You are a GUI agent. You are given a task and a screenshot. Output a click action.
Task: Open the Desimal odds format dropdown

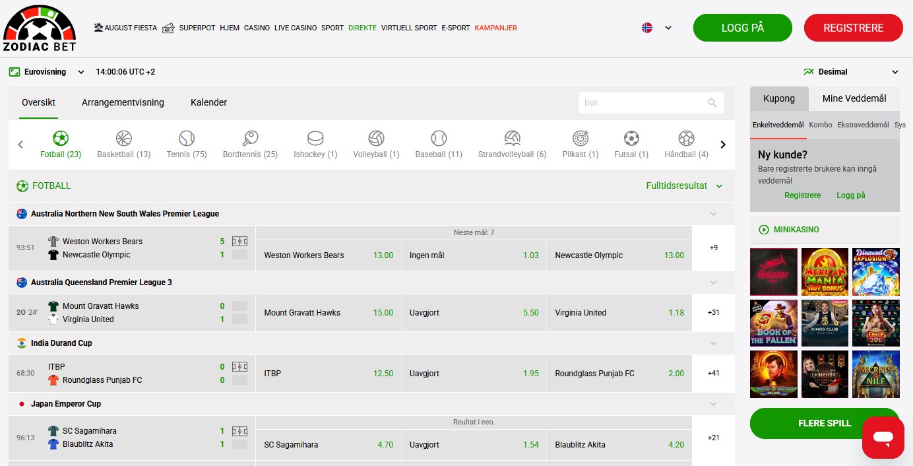tap(895, 72)
